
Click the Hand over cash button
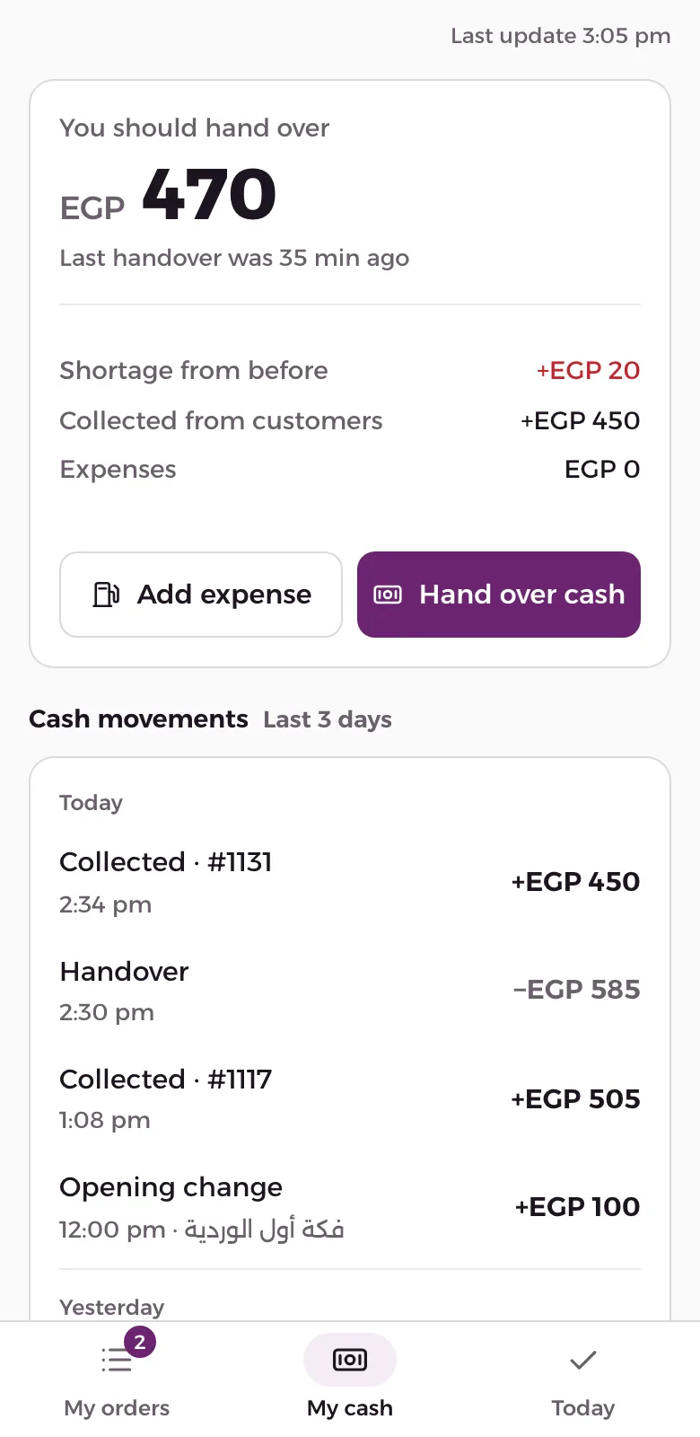pyautogui.click(x=499, y=595)
